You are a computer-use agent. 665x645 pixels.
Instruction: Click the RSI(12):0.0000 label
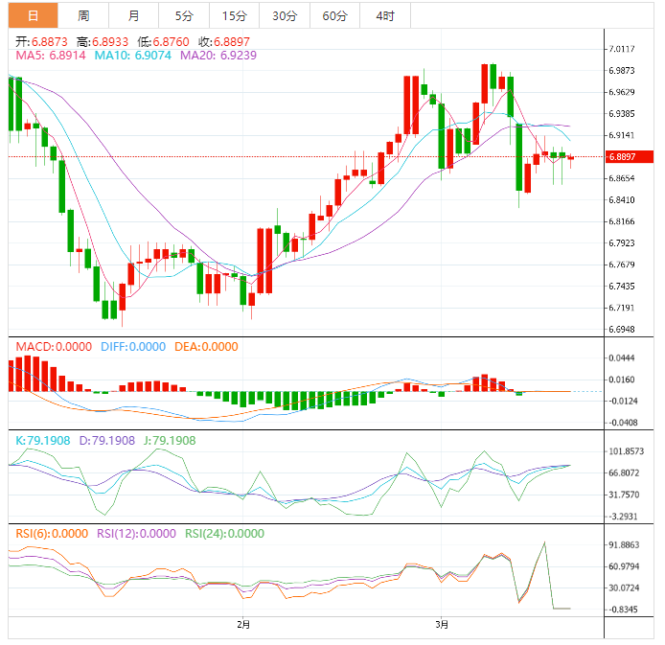136,534
